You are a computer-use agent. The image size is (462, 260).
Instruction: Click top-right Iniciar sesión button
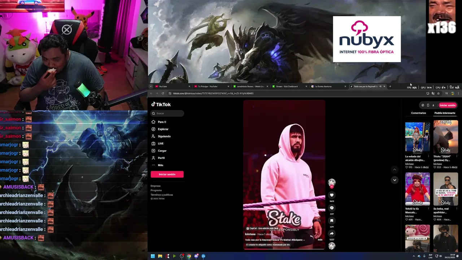(x=448, y=105)
